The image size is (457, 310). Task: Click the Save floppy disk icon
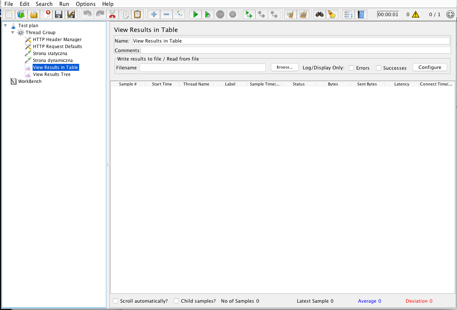(x=58, y=14)
